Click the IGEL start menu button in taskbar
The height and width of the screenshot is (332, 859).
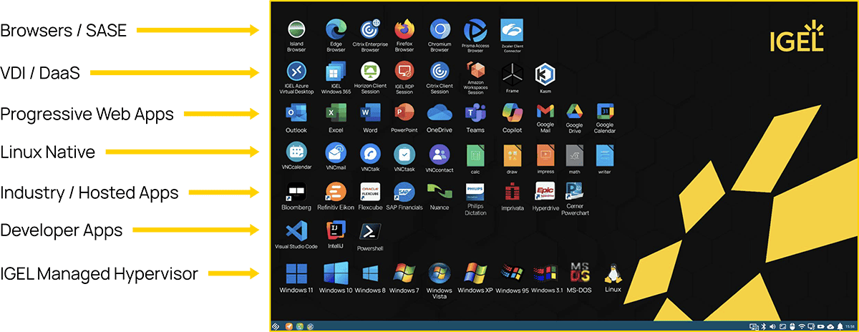click(x=276, y=326)
